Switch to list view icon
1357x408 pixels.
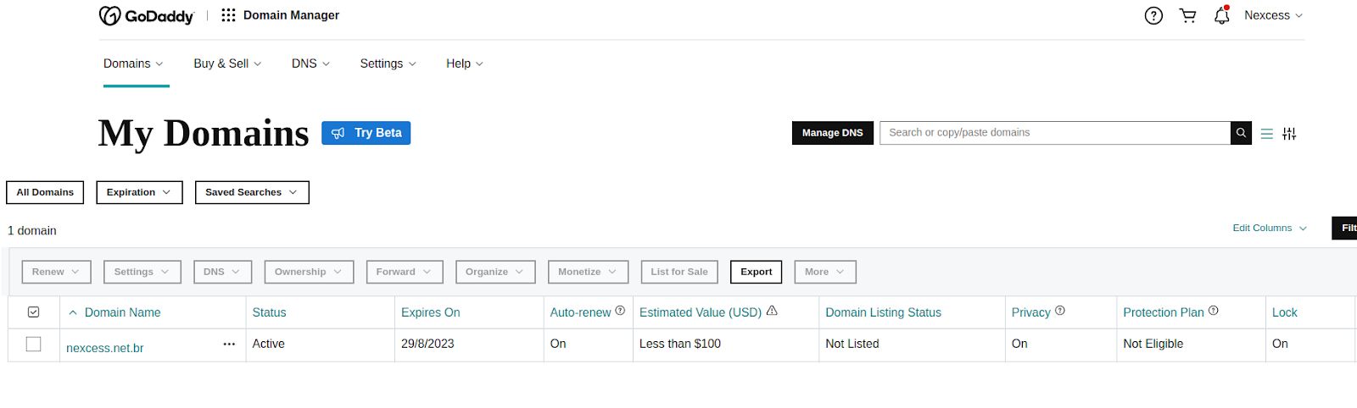[1266, 134]
